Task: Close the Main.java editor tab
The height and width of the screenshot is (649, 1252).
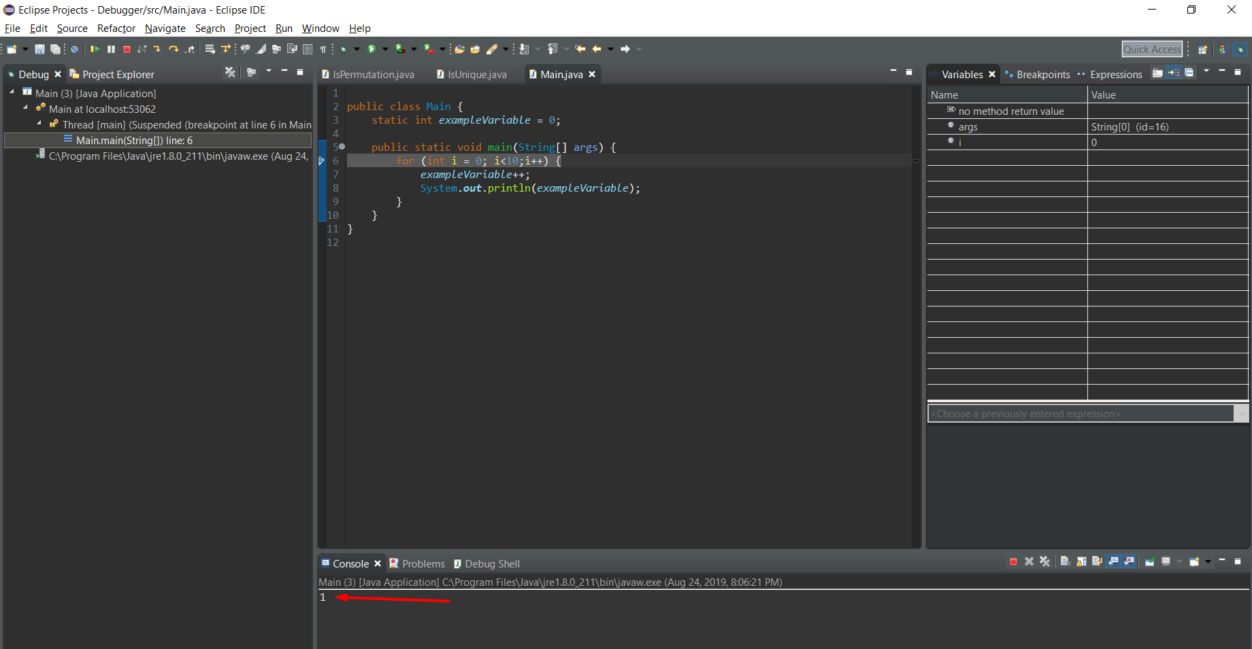Action: 592,74
